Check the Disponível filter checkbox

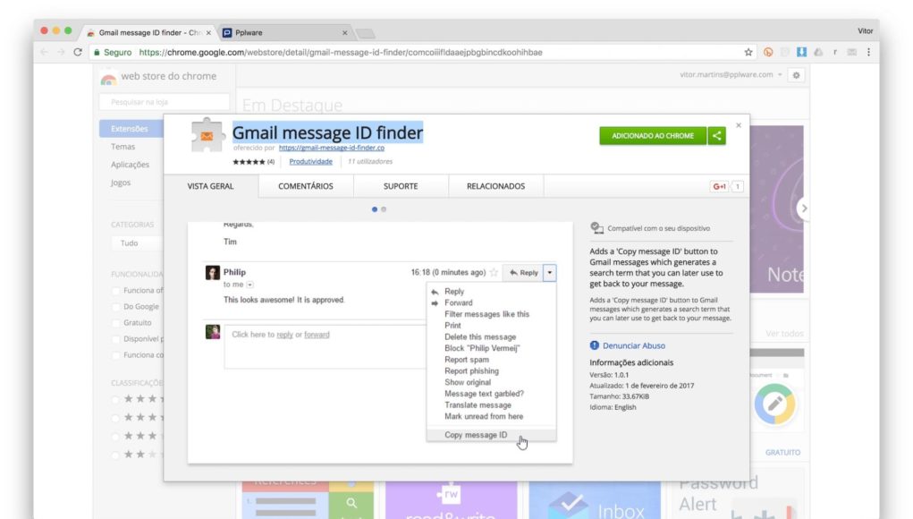pos(115,340)
